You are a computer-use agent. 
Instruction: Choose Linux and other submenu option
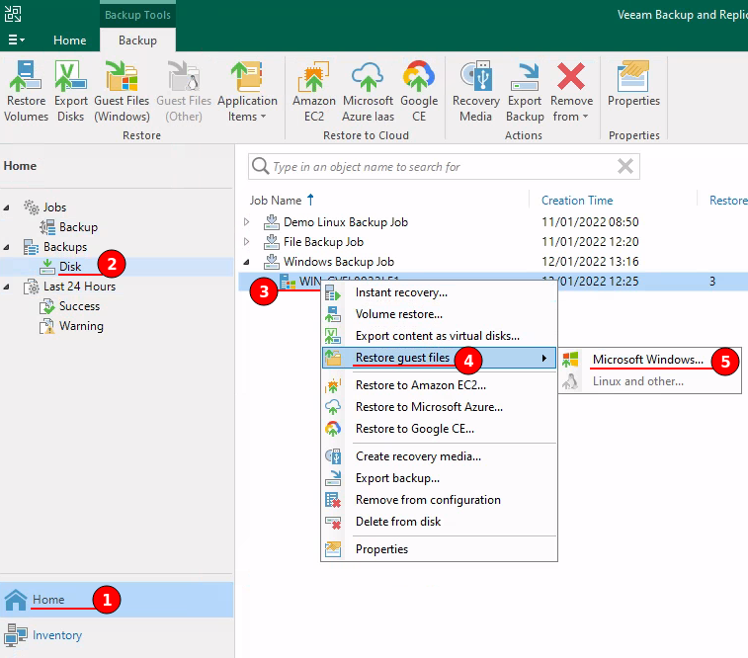(649, 381)
